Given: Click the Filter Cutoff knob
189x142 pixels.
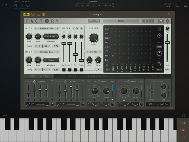Looking at the screenshot, I should click(94, 38).
